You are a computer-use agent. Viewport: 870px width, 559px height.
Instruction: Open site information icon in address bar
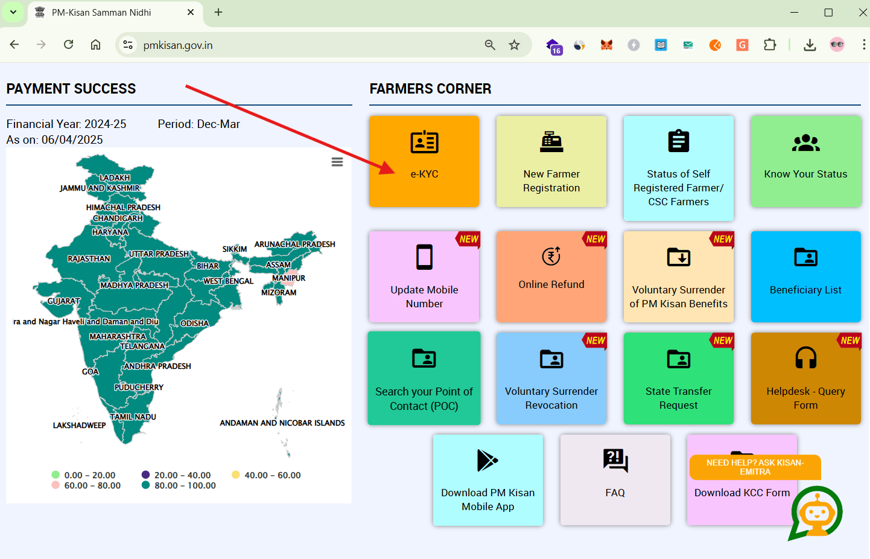point(127,45)
